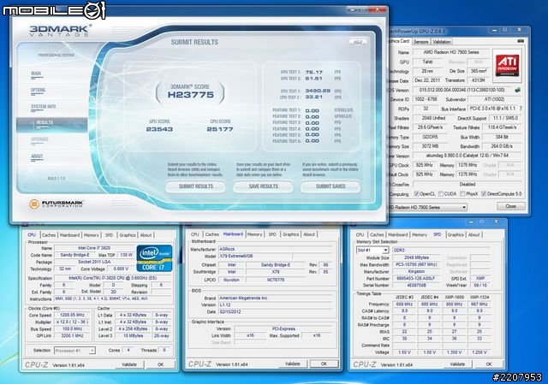Open the Sensors tab in GPU-Z

(x=420, y=42)
